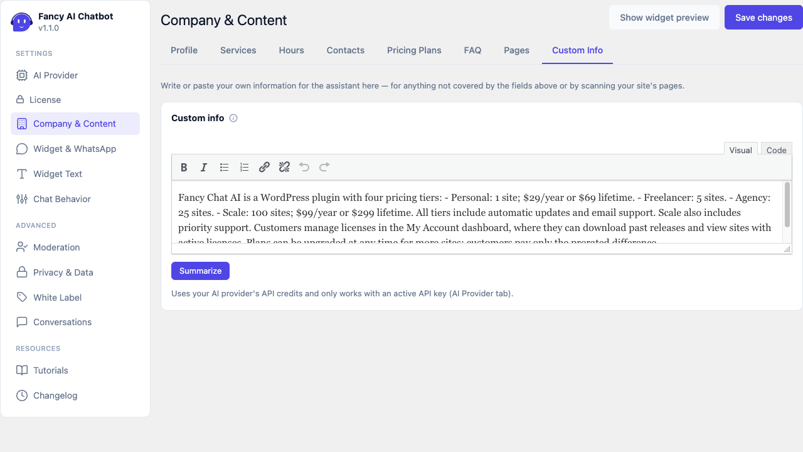Screen dimensions: 803x452
Task: Toggle italic formatting in editor
Action: coord(204,167)
